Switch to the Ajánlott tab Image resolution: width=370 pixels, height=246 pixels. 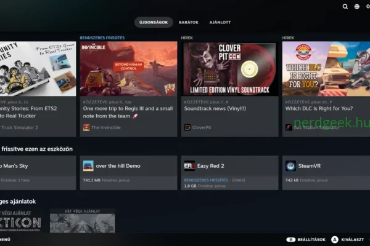(220, 22)
